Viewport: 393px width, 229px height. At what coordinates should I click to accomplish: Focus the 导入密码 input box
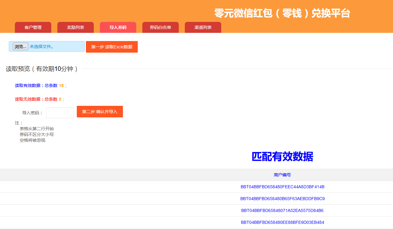[x=60, y=113]
